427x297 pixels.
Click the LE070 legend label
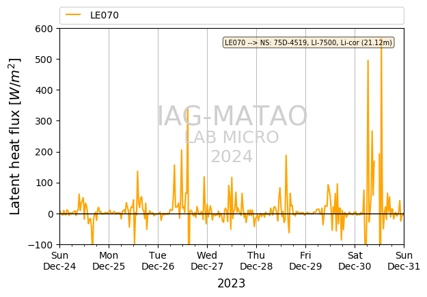click(105, 15)
